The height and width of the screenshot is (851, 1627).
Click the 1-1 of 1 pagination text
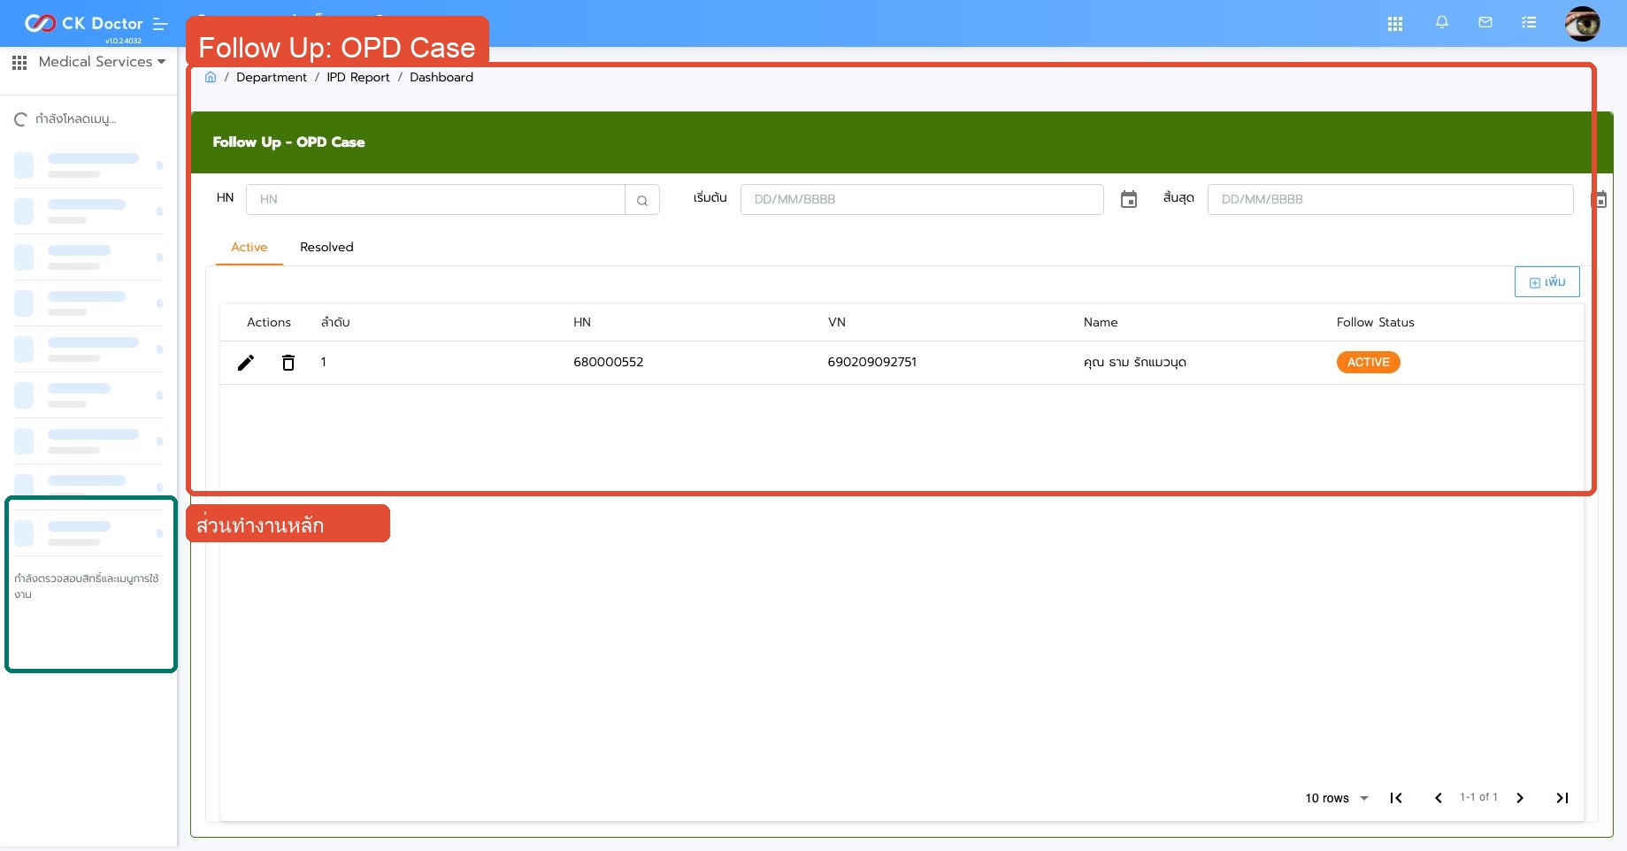click(x=1478, y=797)
